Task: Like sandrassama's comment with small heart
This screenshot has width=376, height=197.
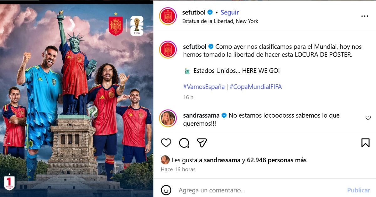Action: (368, 118)
